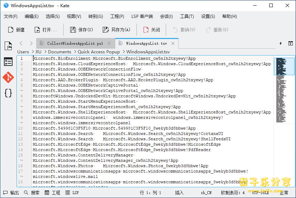Select the WindowsAppsList.tsv tab
Viewport: 296px width, 198px height.
[x=146, y=43]
